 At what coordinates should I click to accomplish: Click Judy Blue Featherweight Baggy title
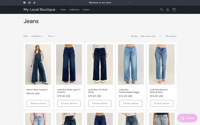[x=129, y=91]
